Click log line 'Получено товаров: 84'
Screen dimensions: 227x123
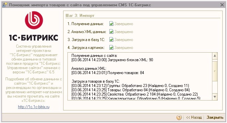[x=108, y=73]
